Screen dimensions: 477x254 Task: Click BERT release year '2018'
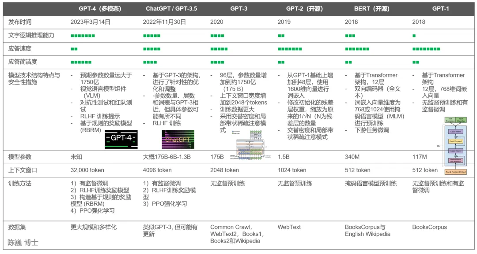352,22
